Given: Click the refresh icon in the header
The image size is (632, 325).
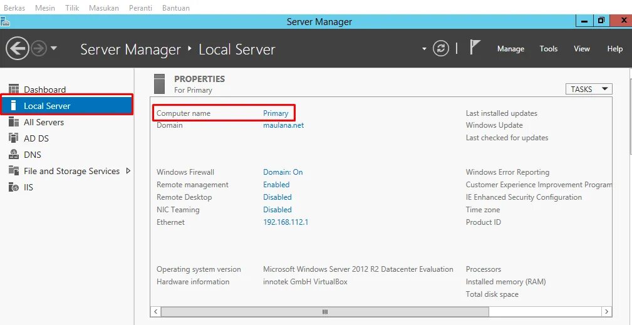Looking at the screenshot, I should pos(441,48).
